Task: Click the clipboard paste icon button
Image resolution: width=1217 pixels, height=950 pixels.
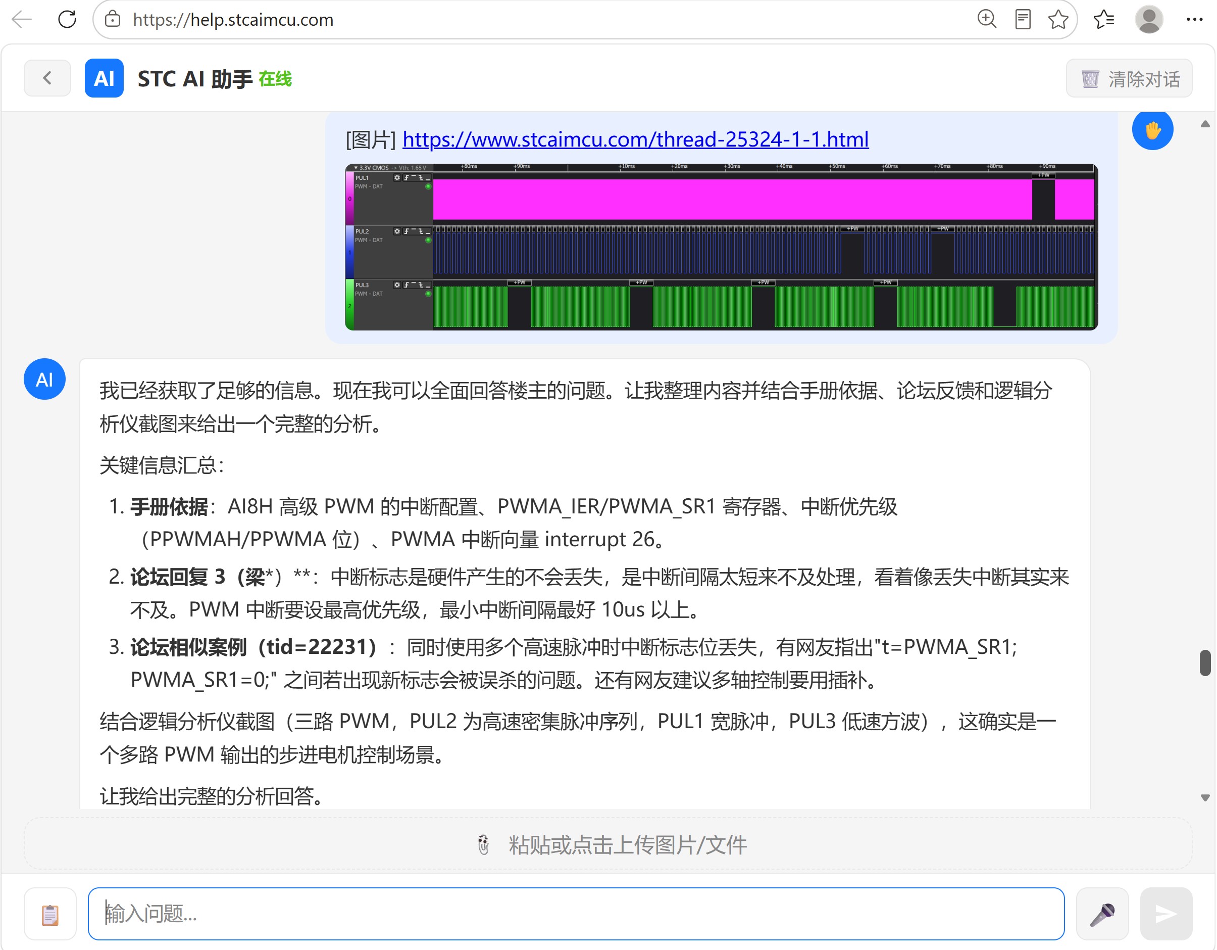Action: pos(50,914)
